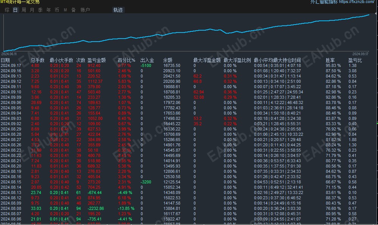Click percentage value 6.40 %
The width and height of the screenshot is (378, 225).
(124, 119)
